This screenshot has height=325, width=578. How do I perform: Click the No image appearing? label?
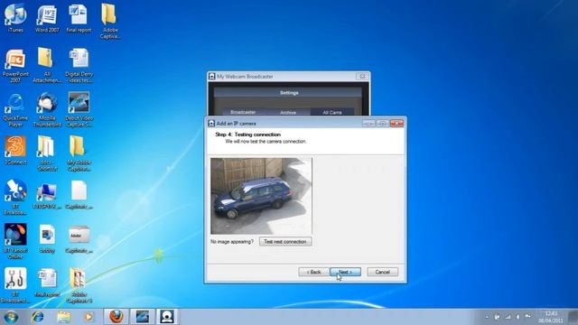coord(232,242)
